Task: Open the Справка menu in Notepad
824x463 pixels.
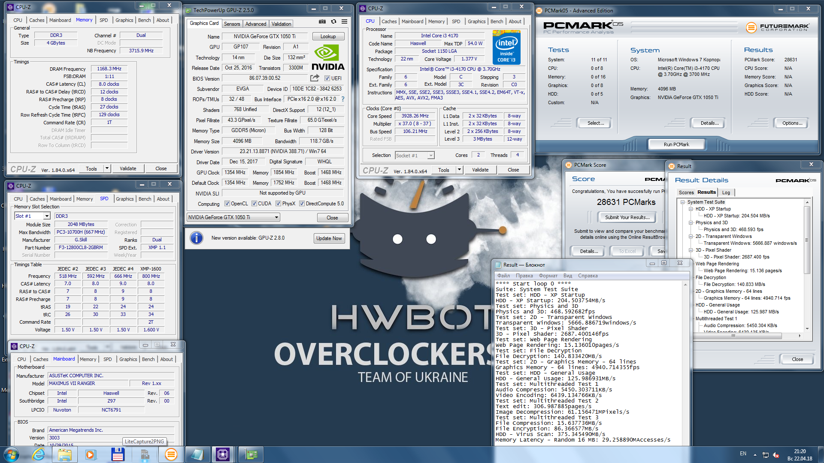Action: pos(588,276)
